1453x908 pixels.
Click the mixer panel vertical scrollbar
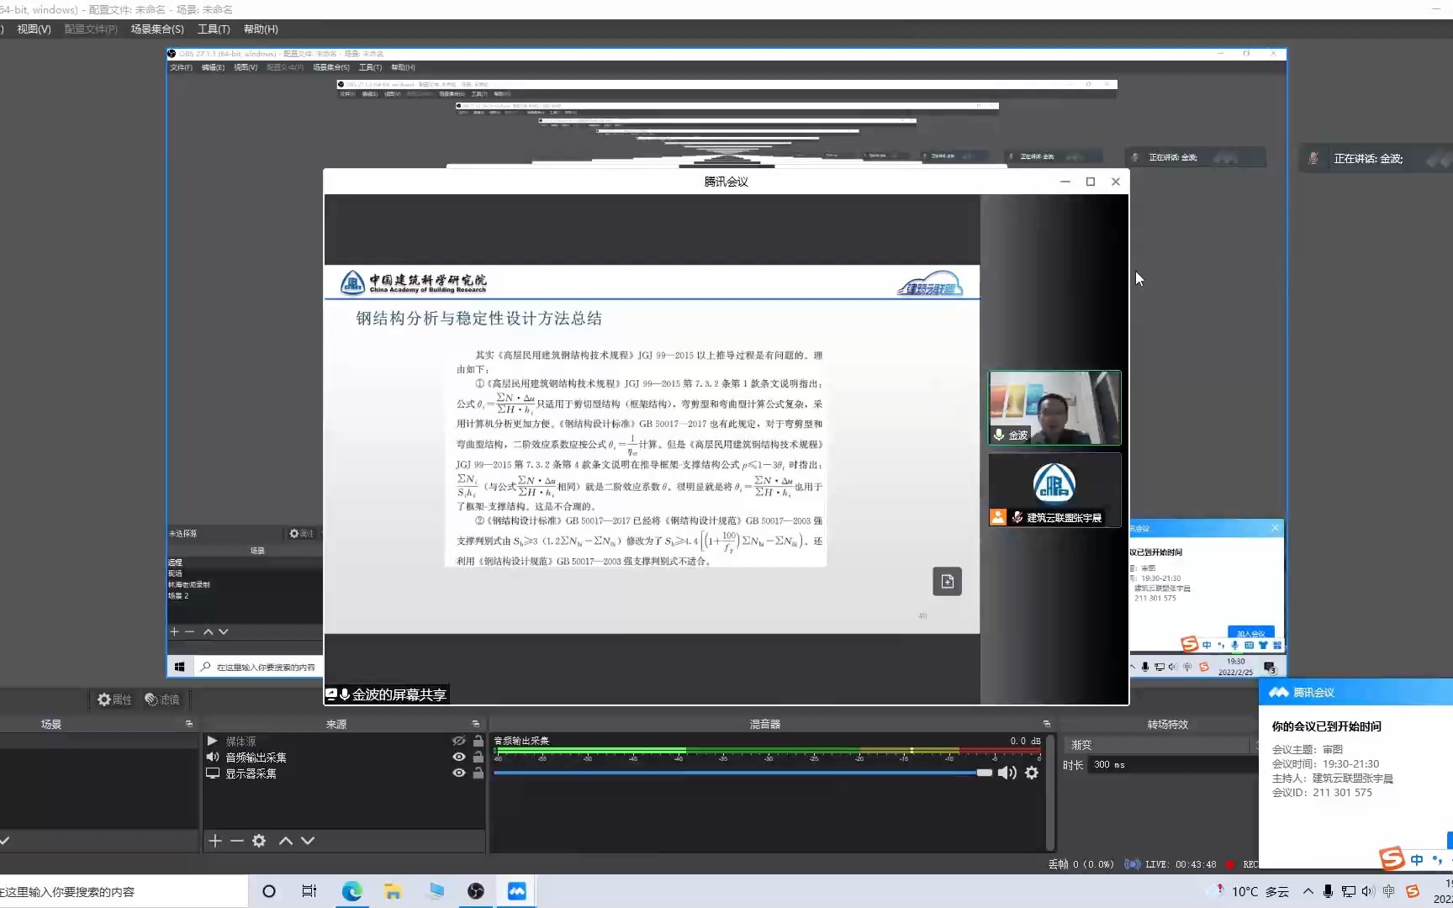(1049, 792)
